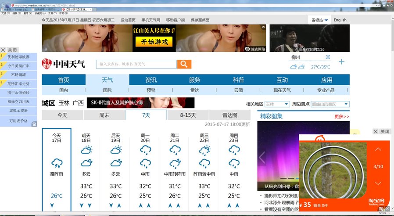Click the orange search magnifier button
This screenshot has width=394, height=216.
[x=184, y=64]
